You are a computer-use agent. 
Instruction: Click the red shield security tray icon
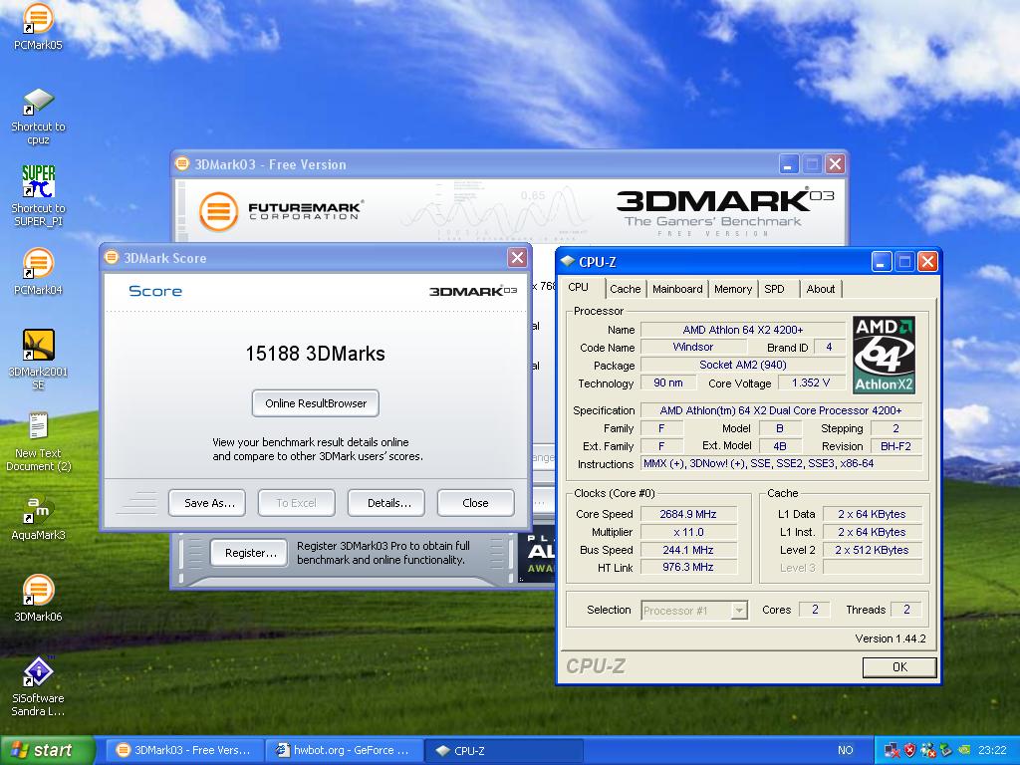pyautogui.click(x=909, y=751)
